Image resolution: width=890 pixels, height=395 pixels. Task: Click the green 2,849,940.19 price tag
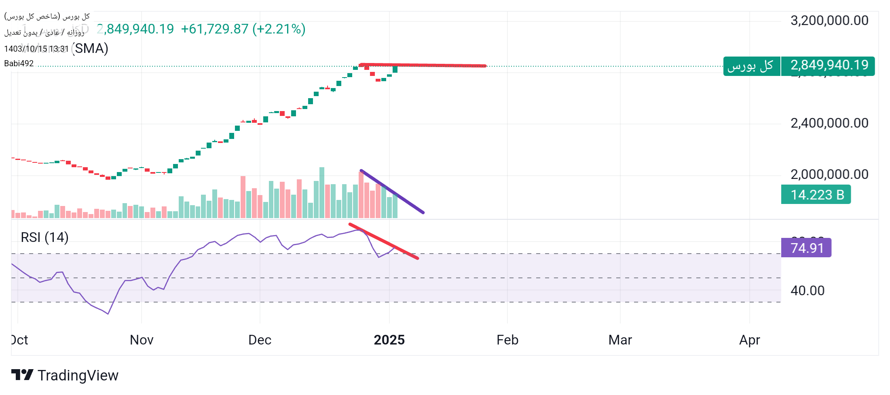[x=829, y=65]
